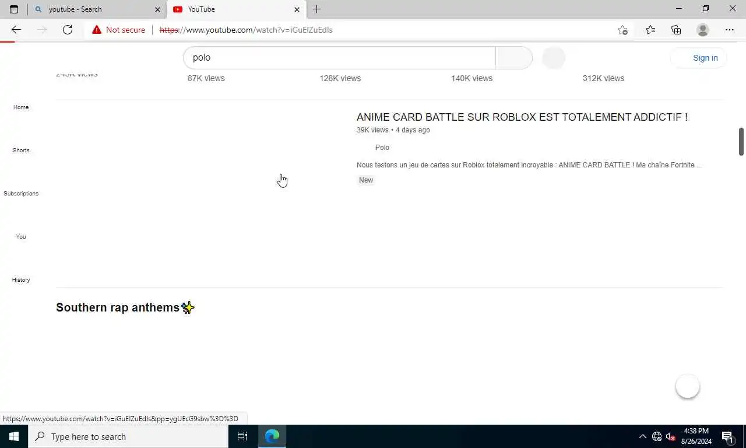Viewport: 746px width, 448px height.
Task: Click the YouTube search submit button
Action: pos(513,58)
